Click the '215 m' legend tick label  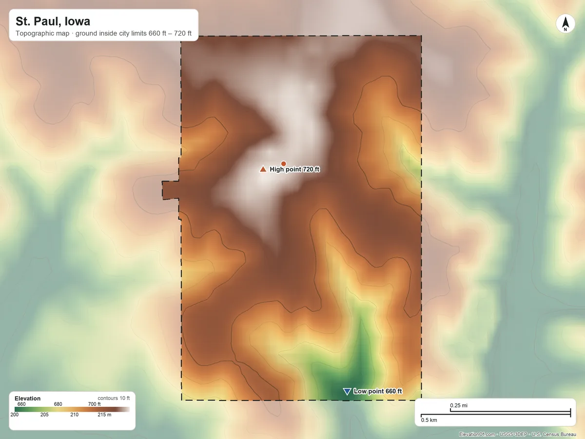[104, 415]
